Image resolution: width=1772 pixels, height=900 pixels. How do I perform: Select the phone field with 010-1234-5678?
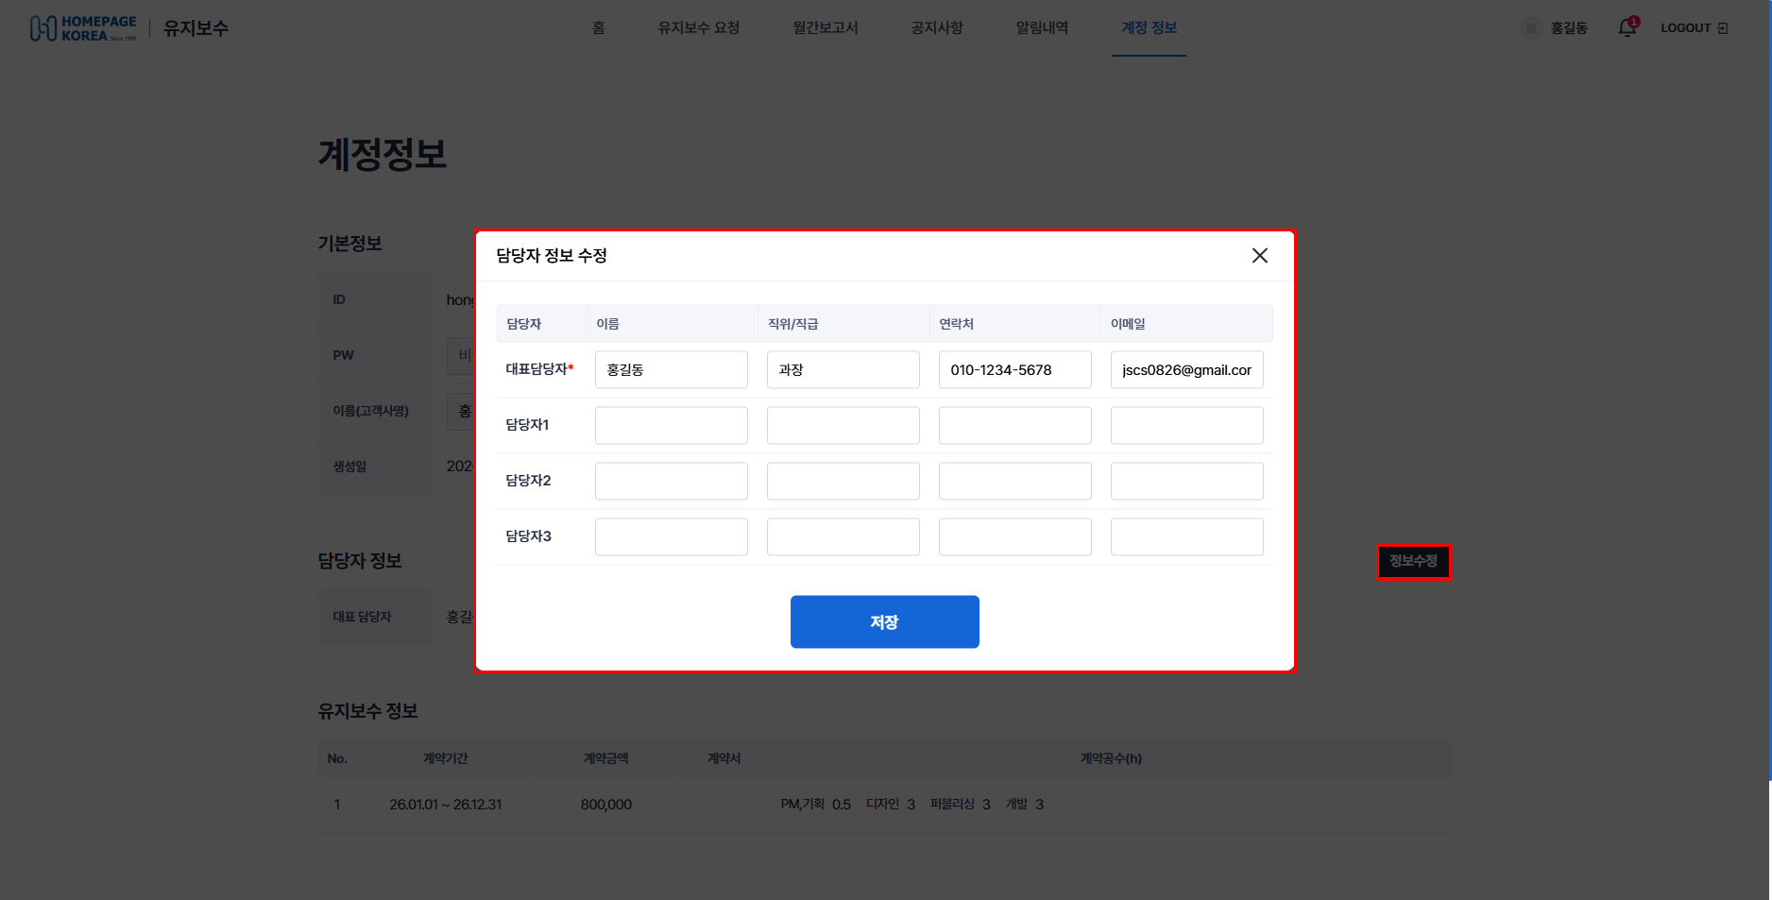coord(1014,369)
